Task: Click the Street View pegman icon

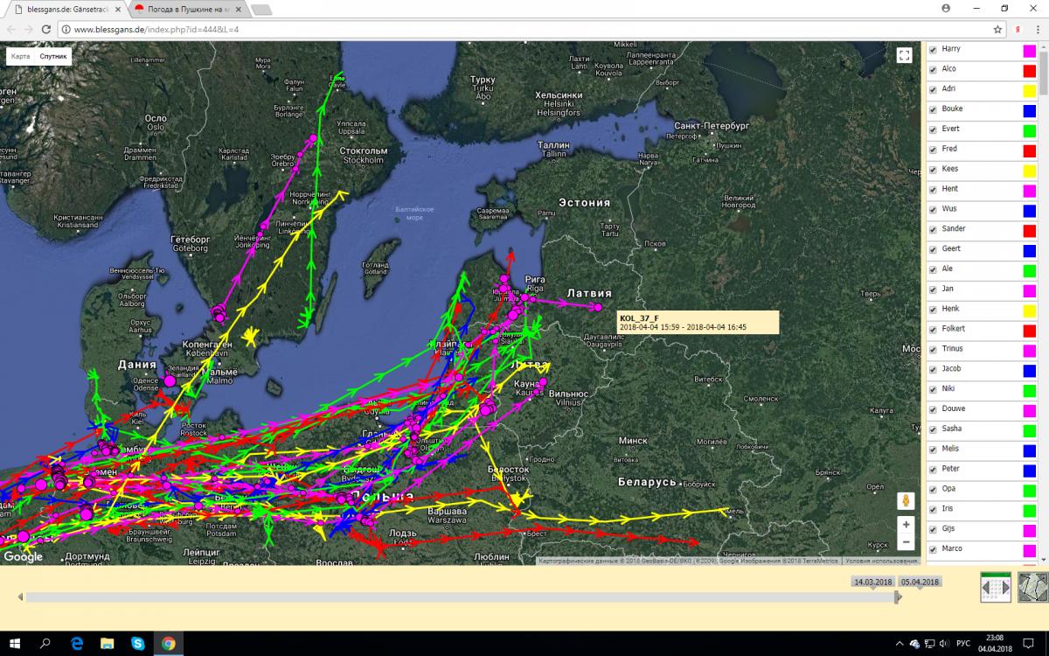Action: [x=906, y=501]
